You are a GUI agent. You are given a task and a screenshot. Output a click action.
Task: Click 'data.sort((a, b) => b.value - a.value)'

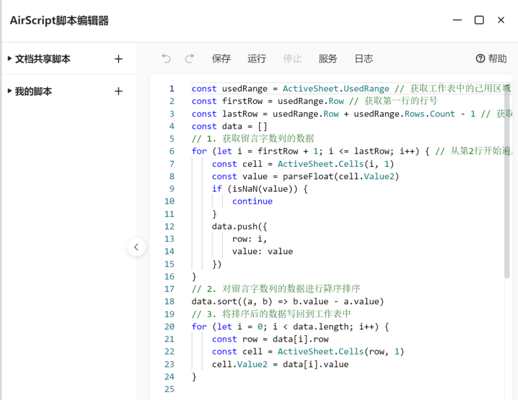[x=288, y=302]
